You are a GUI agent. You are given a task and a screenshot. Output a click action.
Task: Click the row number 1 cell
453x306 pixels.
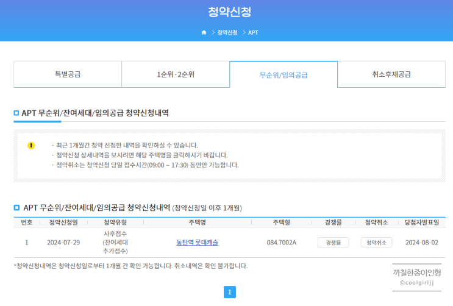click(27, 243)
